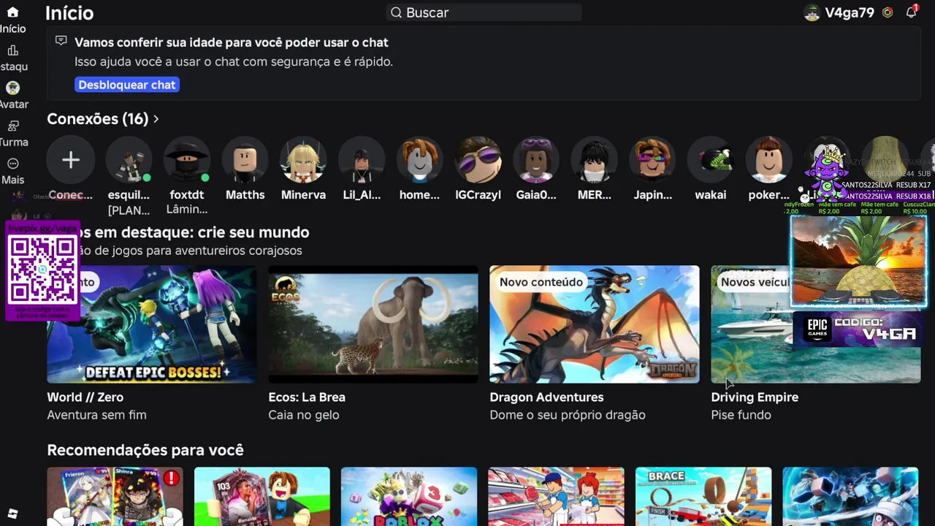The width and height of the screenshot is (935, 526).
Task: Open the World // Zero game thumbnail
Action: (x=152, y=324)
